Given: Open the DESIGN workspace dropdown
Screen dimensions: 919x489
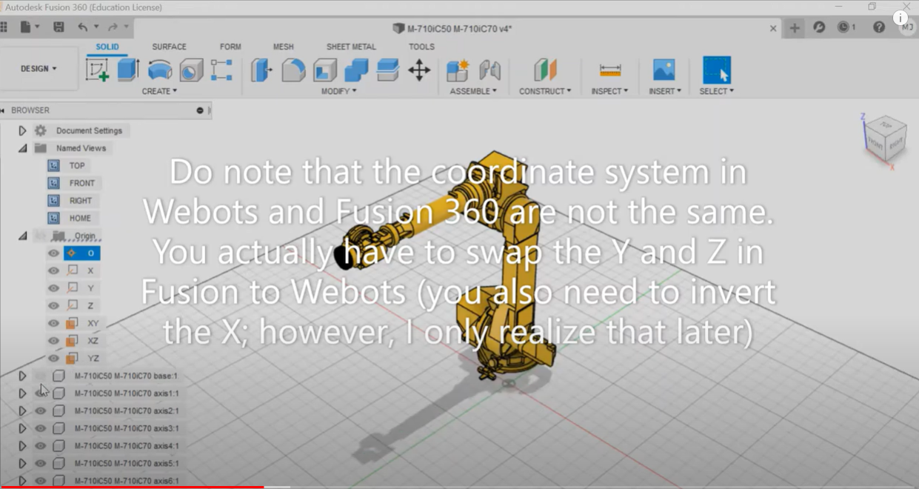Looking at the screenshot, I should tap(39, 69).
